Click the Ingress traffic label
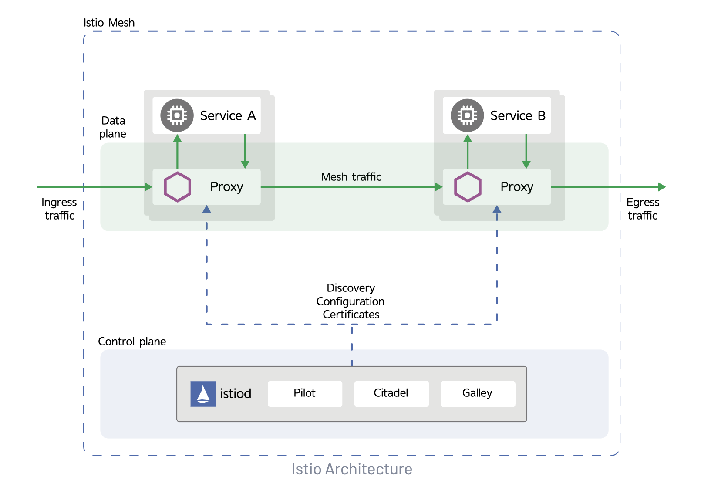The width and height of the screenshot is (701, 494). [x=59, y=209]
